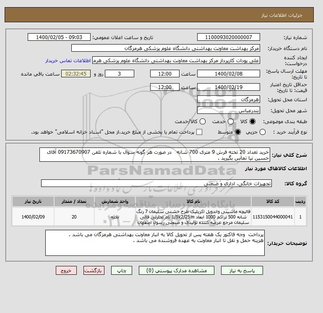Image resolution: width=323 pixels, height=313 pixels.
Task: Click the جزئیات اطلاعات نیاز page title
Action: [x=281, y=15]
